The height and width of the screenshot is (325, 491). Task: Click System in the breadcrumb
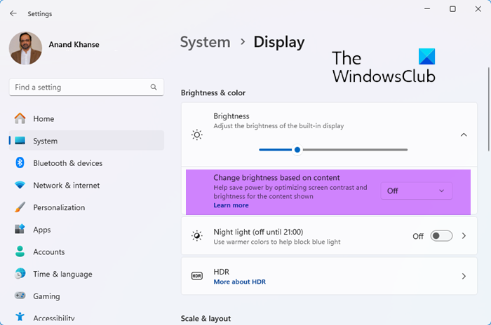tap(205, 43)
